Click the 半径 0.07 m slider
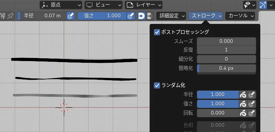 point(42,16)
